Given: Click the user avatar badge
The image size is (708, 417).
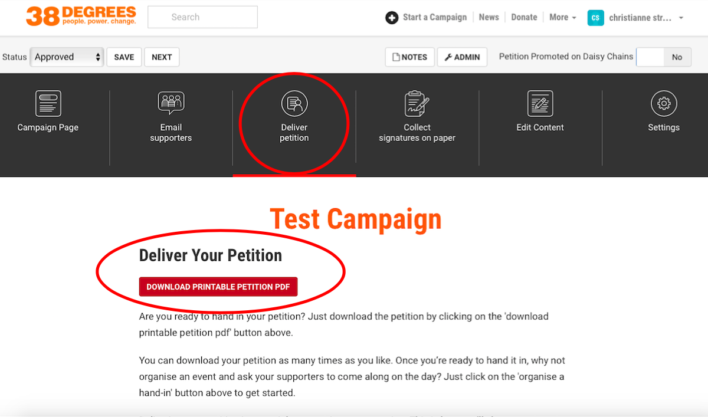Looking at the screenshot, I should [595, 18].
